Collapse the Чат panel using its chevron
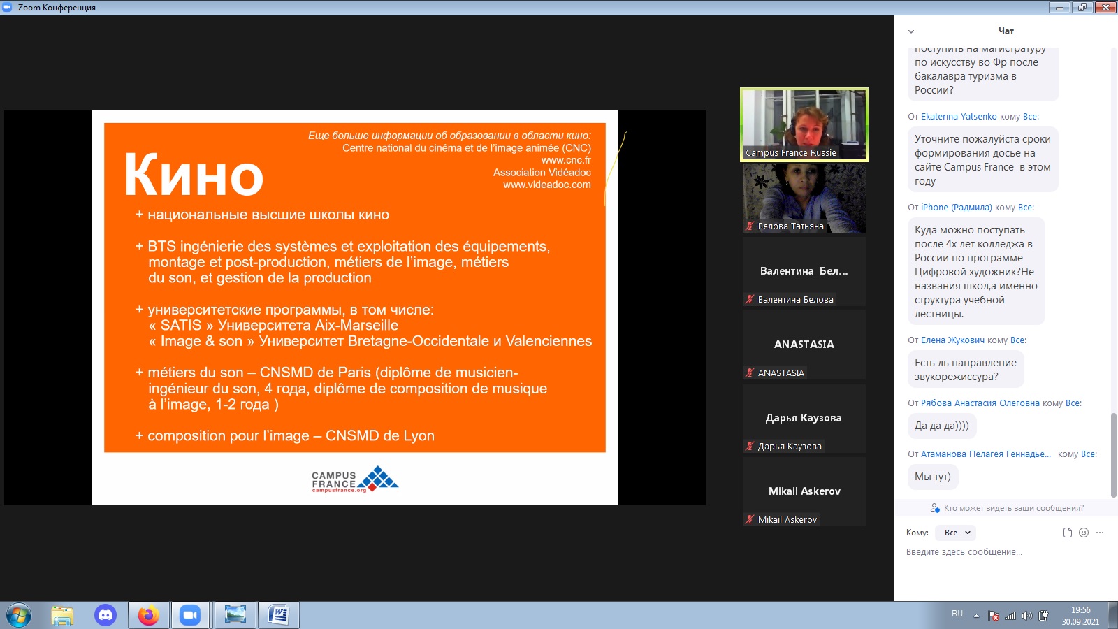This screenshot has width=1118, height=629. coord(911,31)
